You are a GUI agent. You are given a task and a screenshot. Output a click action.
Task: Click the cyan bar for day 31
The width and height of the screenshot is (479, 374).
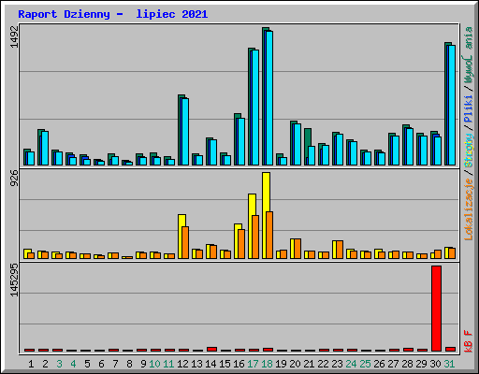coord(452,105)
